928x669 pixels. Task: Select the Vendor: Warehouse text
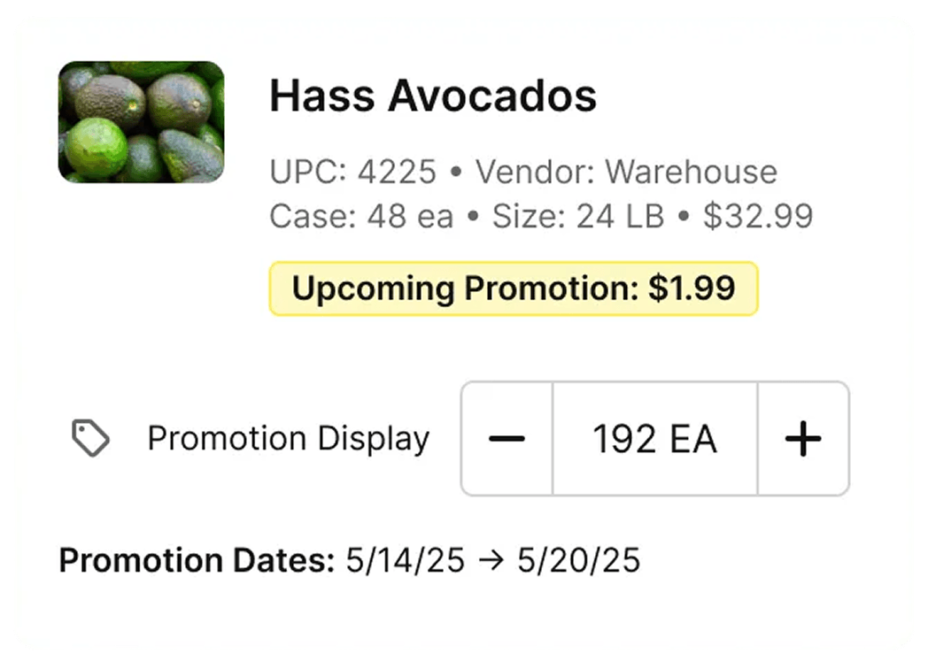point(626,172)
